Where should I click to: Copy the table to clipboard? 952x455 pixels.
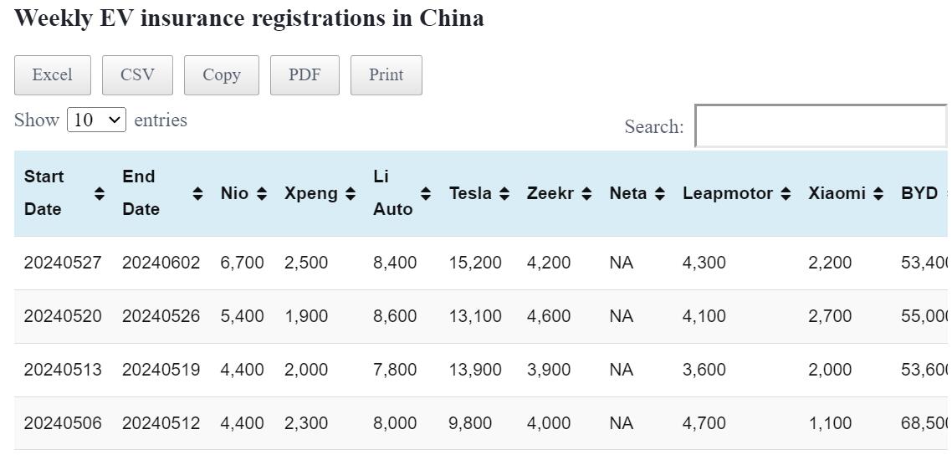point(222,75)
